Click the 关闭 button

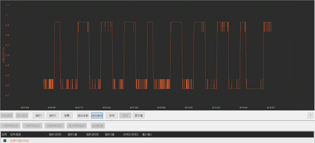112,116
